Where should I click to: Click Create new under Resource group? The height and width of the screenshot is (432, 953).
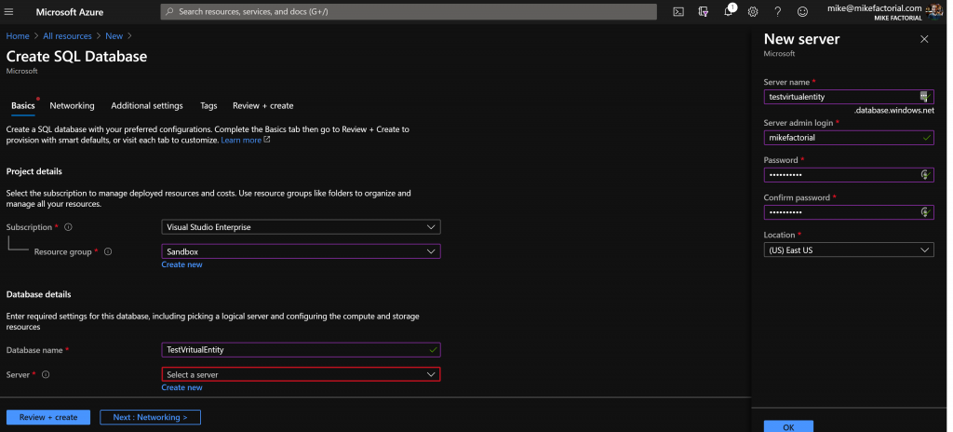coord(181,264)
